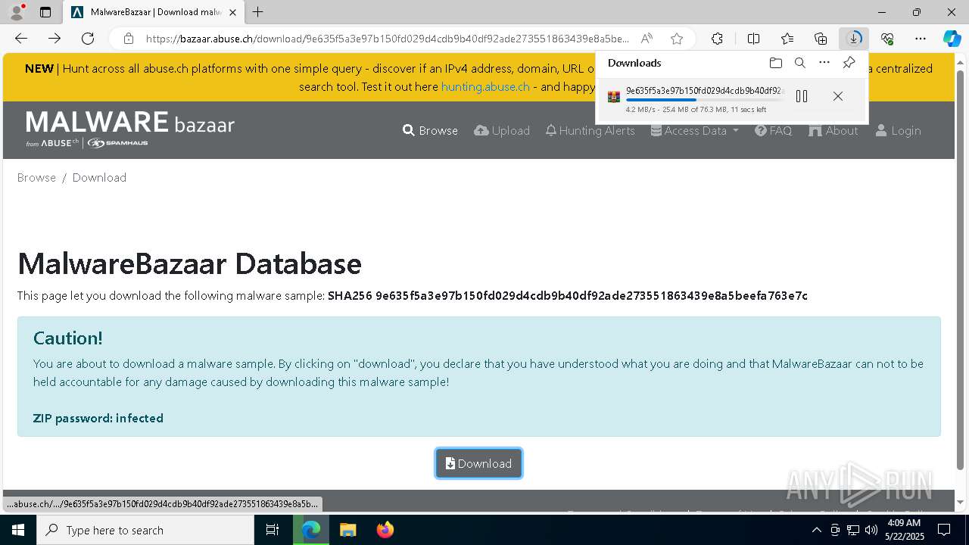Open the Collections icon
Viewport: 969px width, 545px height.
pyautogui.click(x=821, y=39)
